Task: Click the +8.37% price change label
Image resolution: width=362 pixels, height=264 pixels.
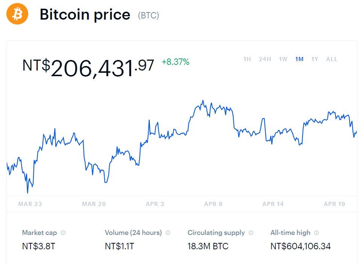Action: coord(176,62)
